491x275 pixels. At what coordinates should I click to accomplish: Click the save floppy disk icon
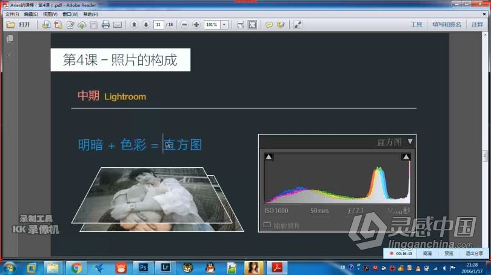(x=93, y=24)
